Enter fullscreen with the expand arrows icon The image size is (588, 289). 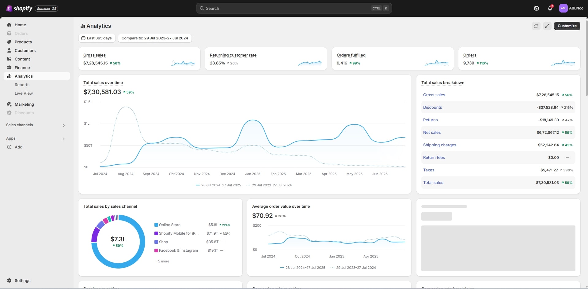click(x=547, y=26)
